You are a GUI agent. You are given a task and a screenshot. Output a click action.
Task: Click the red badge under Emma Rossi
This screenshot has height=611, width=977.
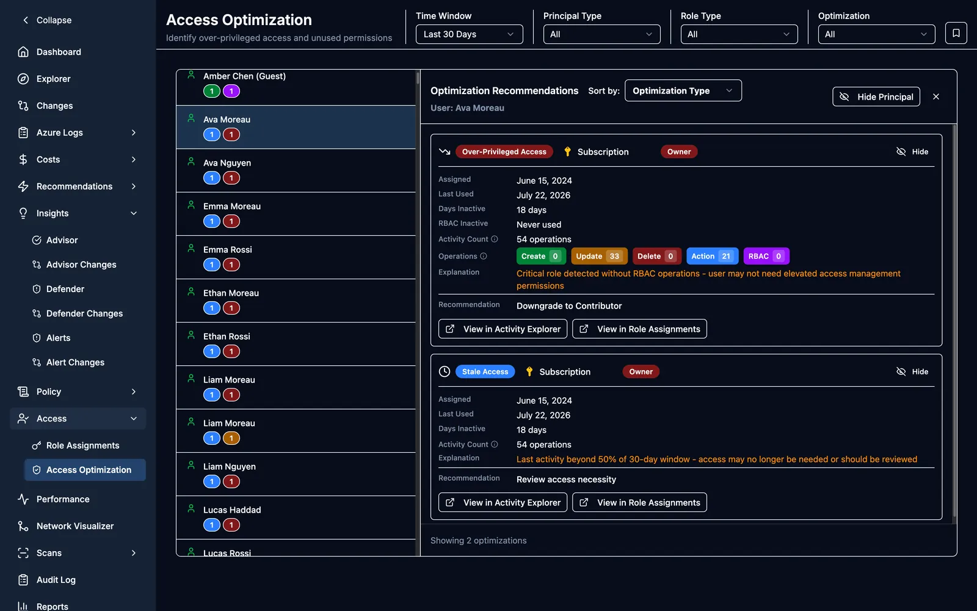click(x=231, y=265)
